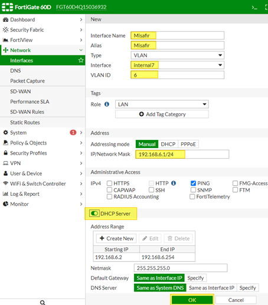This screenshot has height=305, width=268.
Task: Open the CLI console icon
Action: (254, 8)
